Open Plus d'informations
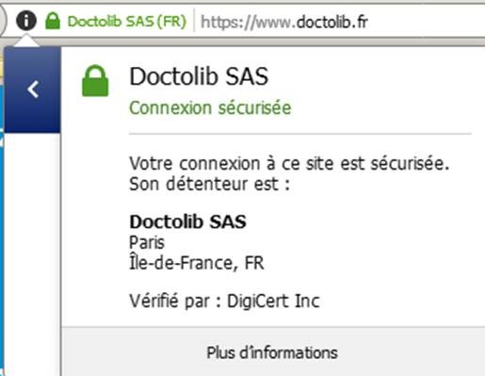The width and height of the screenshot is (485, 376). point(272,352)
